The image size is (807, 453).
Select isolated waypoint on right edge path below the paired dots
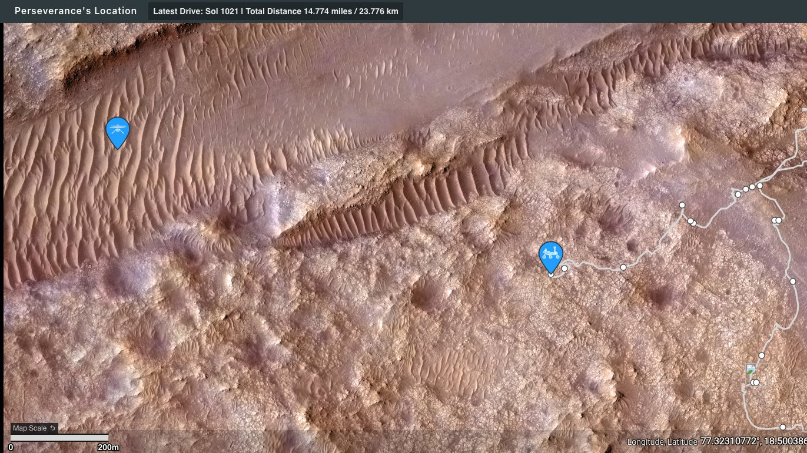point(793,281)
